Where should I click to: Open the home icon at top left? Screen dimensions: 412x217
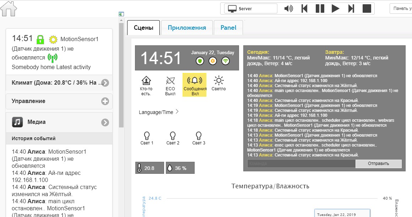point(9,8)
